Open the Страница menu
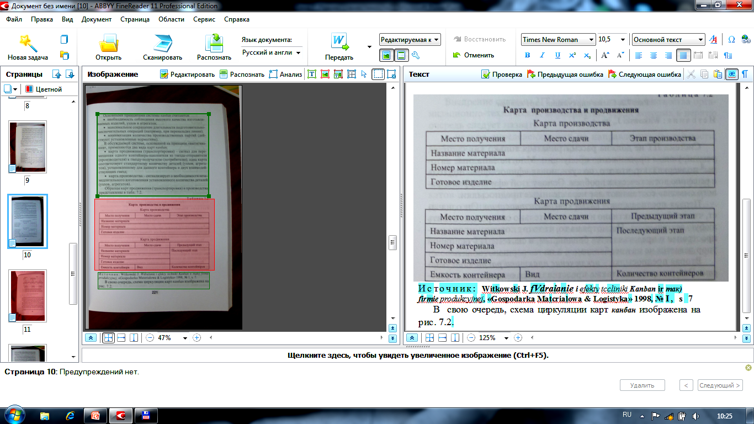This screenshot has height=424, width=754. (135, 19)
